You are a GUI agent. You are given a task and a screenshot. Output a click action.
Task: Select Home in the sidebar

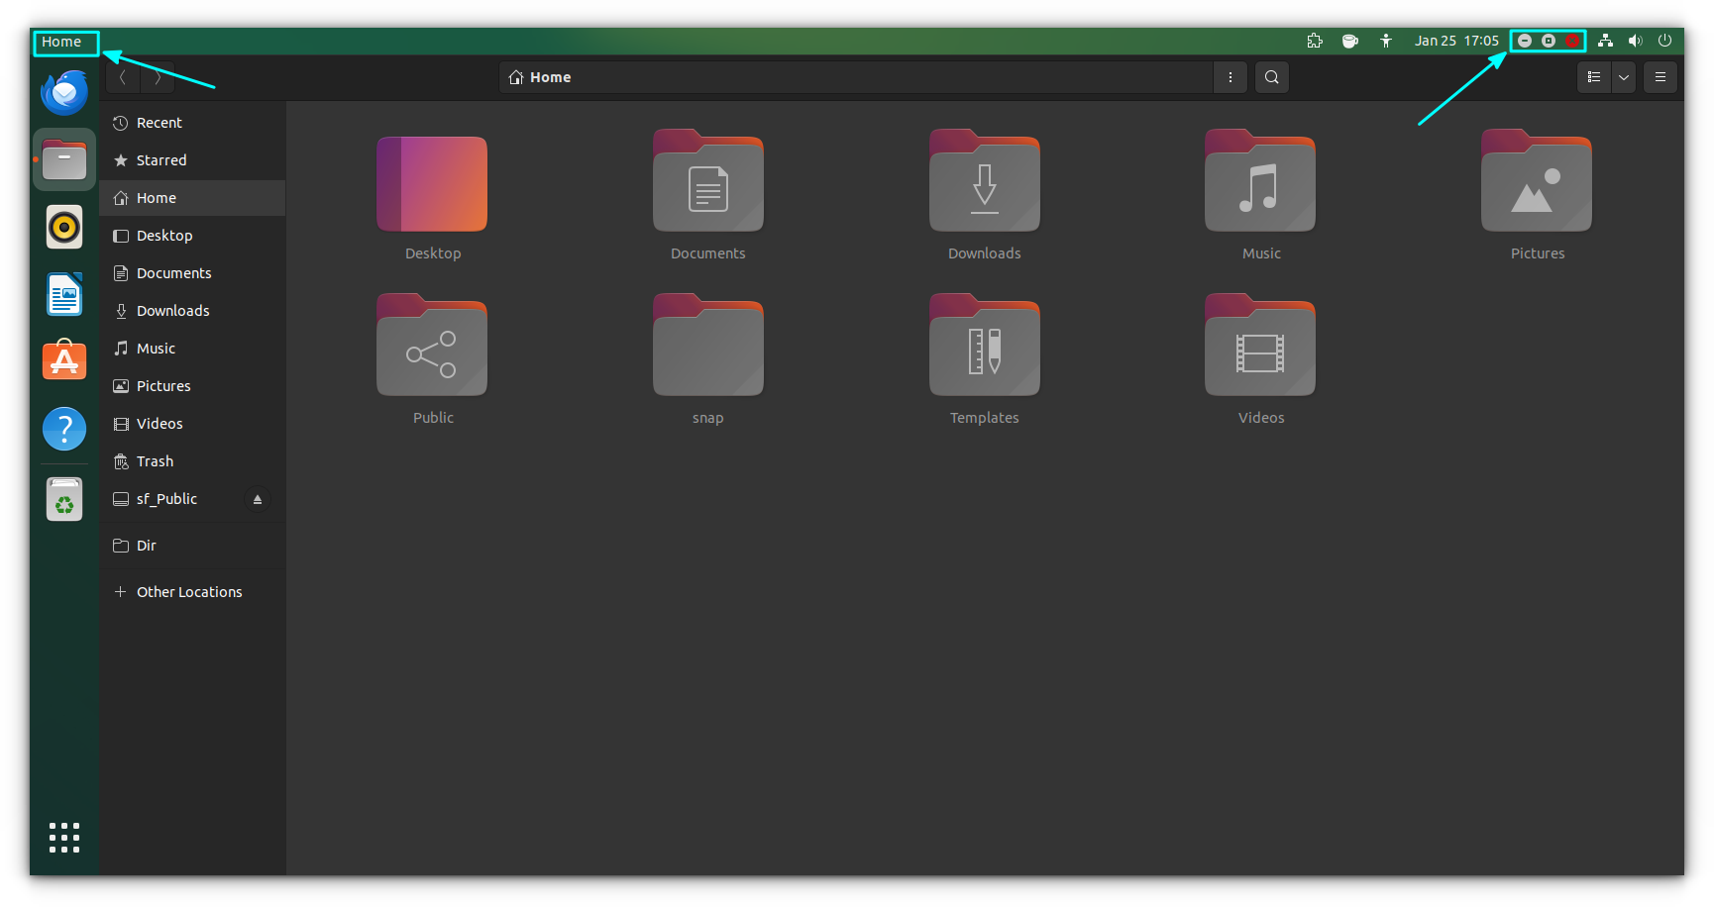[x=156, y=197]
